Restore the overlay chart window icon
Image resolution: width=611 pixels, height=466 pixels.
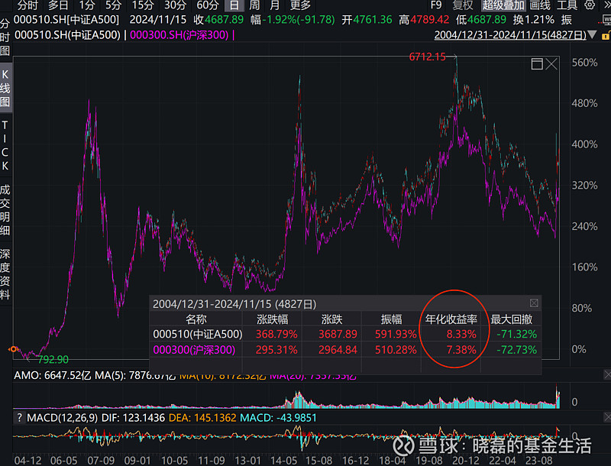click(x=537, y=64)
